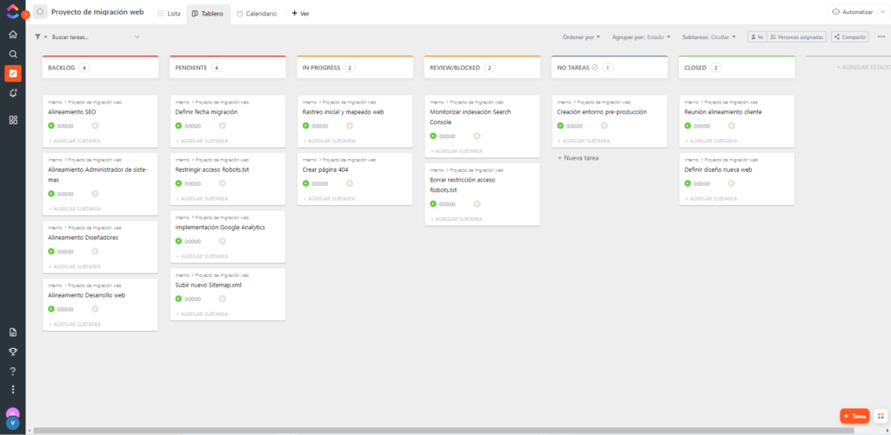Open search from the sidebar magnifier icon
Screen dimensions: 891x435
13,54
